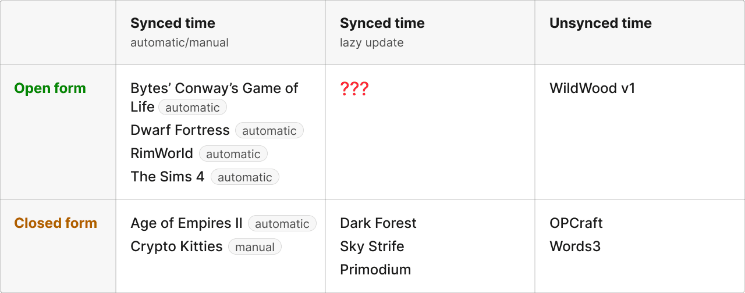Viewport: 745px width, 293px height.
Task: Click the Dwarf Fortress game name
Action: (x=180, y=130)
